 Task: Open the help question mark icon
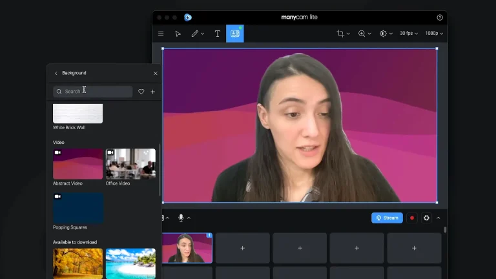[440, 17]
